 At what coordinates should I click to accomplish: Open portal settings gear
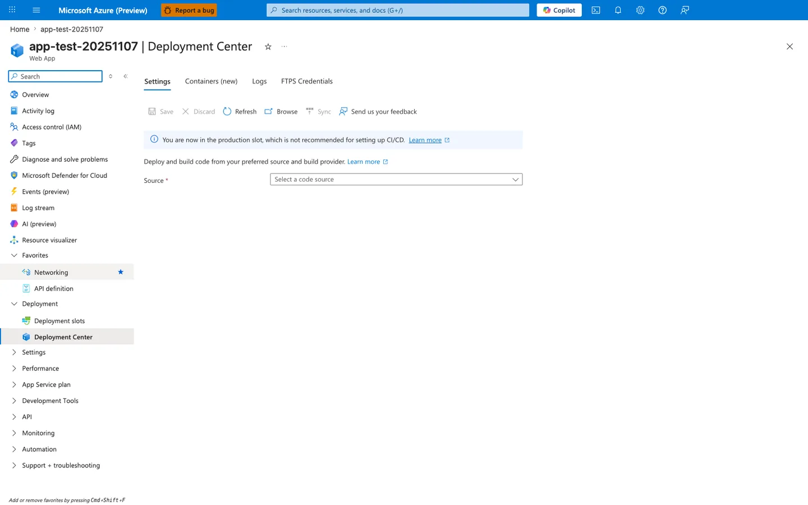coord(640,10)
